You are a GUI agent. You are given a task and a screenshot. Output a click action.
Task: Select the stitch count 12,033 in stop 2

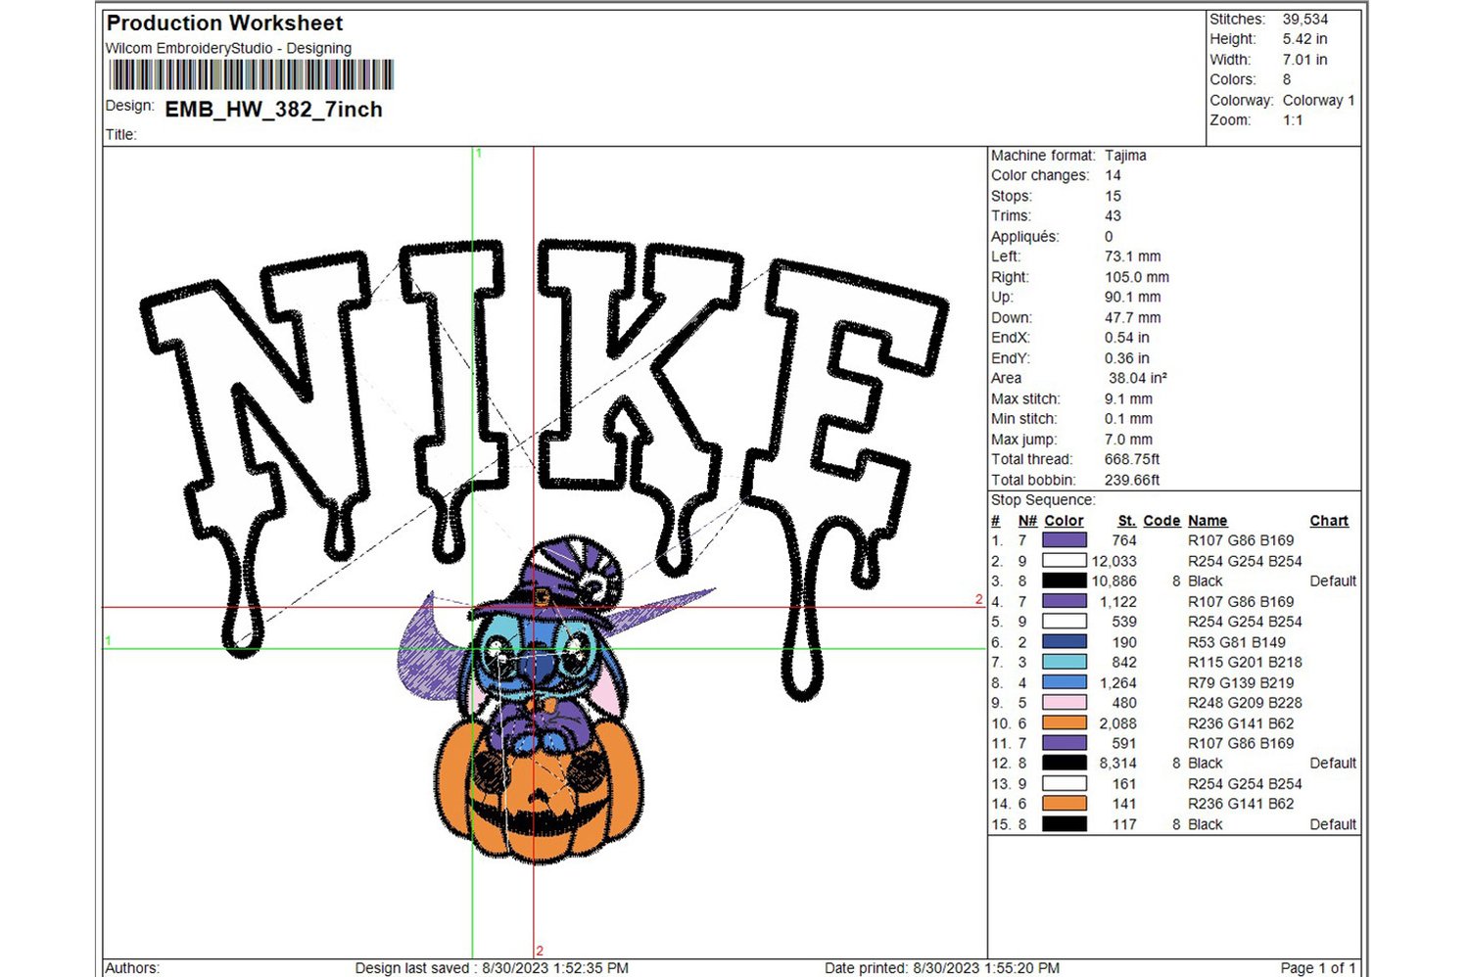pyautogui.click(x=1114, y=561)
